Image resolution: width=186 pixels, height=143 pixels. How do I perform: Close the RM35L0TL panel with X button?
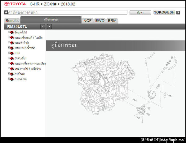(43, 27)
